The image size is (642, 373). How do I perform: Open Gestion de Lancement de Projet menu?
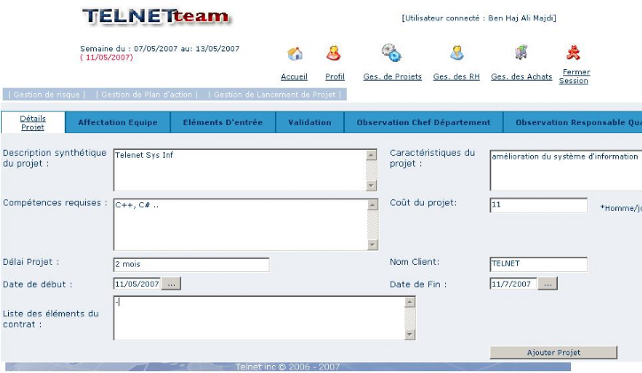click(274, 95)
